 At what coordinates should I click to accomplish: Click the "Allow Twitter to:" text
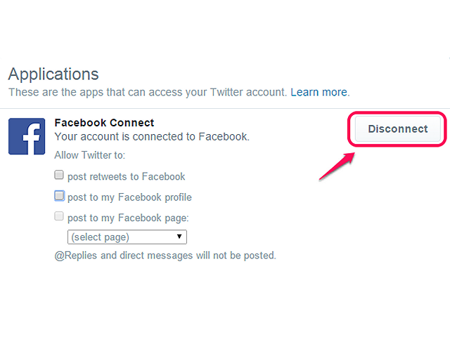coord(90,155)
